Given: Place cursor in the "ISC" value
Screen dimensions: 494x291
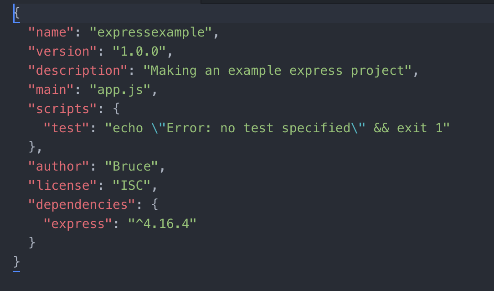Looking at the screenshot, I should click(x=132, y=186).
